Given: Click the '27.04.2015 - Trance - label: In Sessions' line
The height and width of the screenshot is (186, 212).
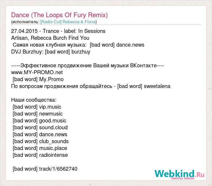Looking at the screenshot, I should 58,31.
